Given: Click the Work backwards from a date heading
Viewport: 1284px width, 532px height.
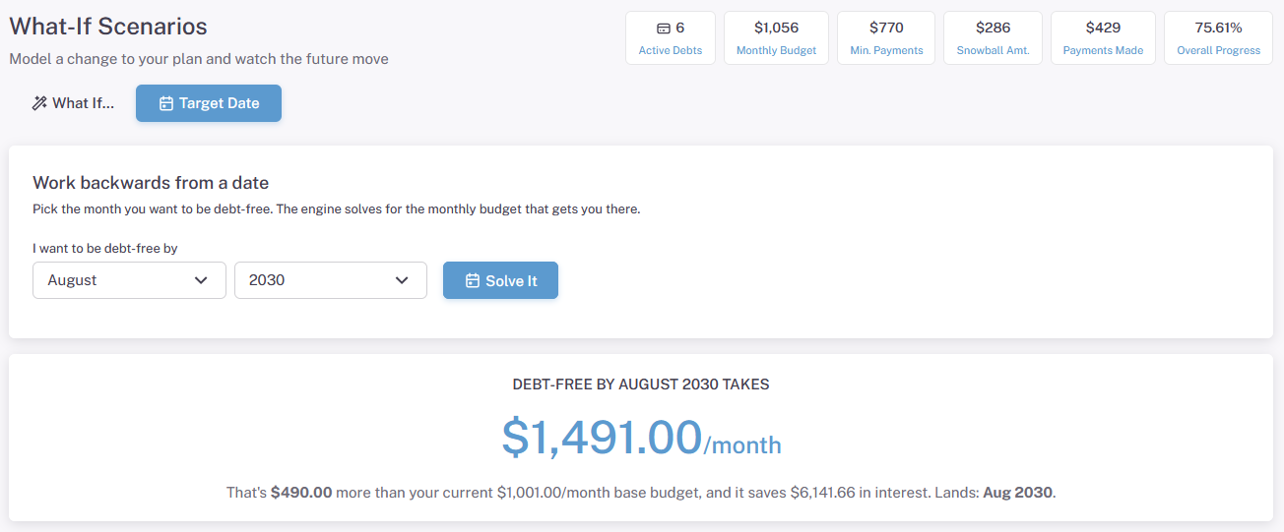Looking at the screenshot, I should pyautogui.click(x=151, y=183).
